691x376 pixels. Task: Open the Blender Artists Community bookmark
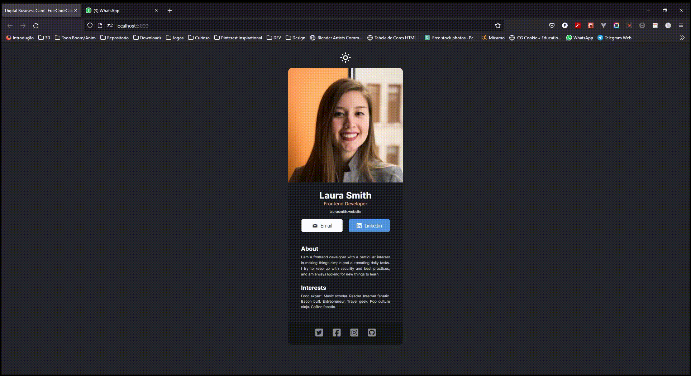[336, 38]
